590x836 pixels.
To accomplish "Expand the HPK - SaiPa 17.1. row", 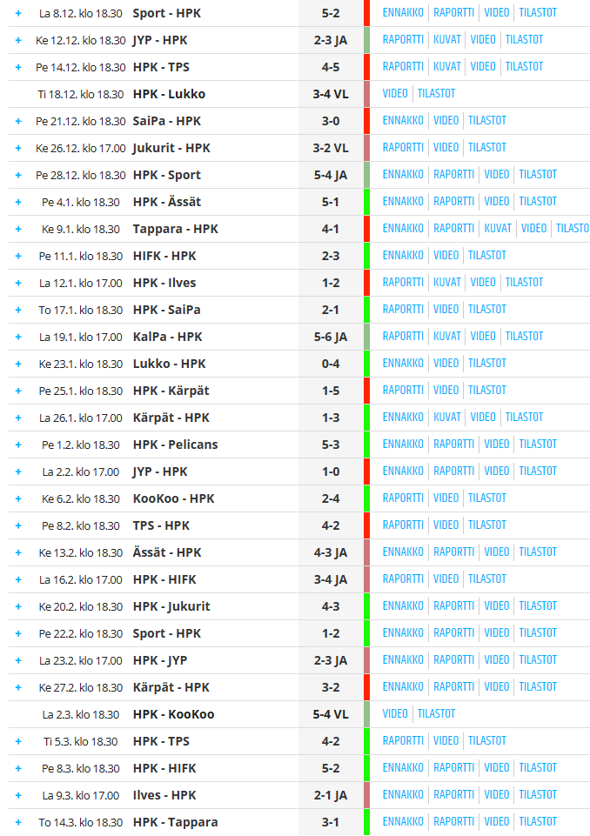I will pos(18,310).
